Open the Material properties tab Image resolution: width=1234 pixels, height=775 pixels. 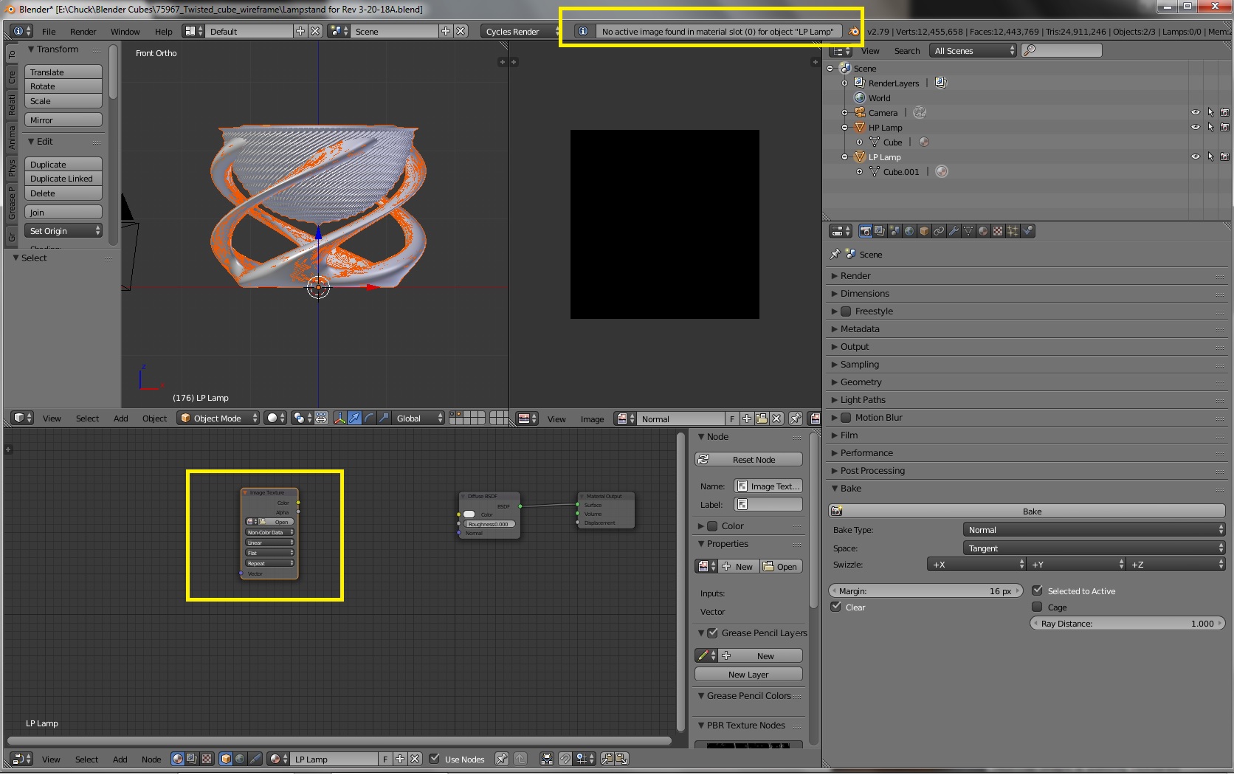pos(982,231)
